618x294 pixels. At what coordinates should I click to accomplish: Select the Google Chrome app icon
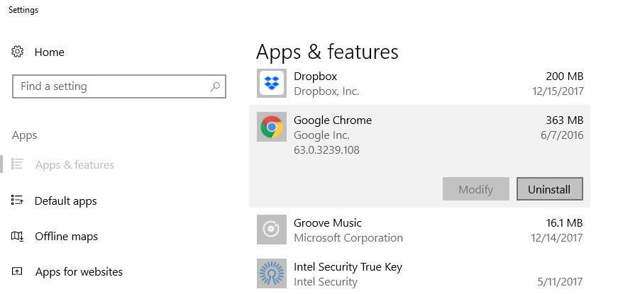click(x=272, y=127)
